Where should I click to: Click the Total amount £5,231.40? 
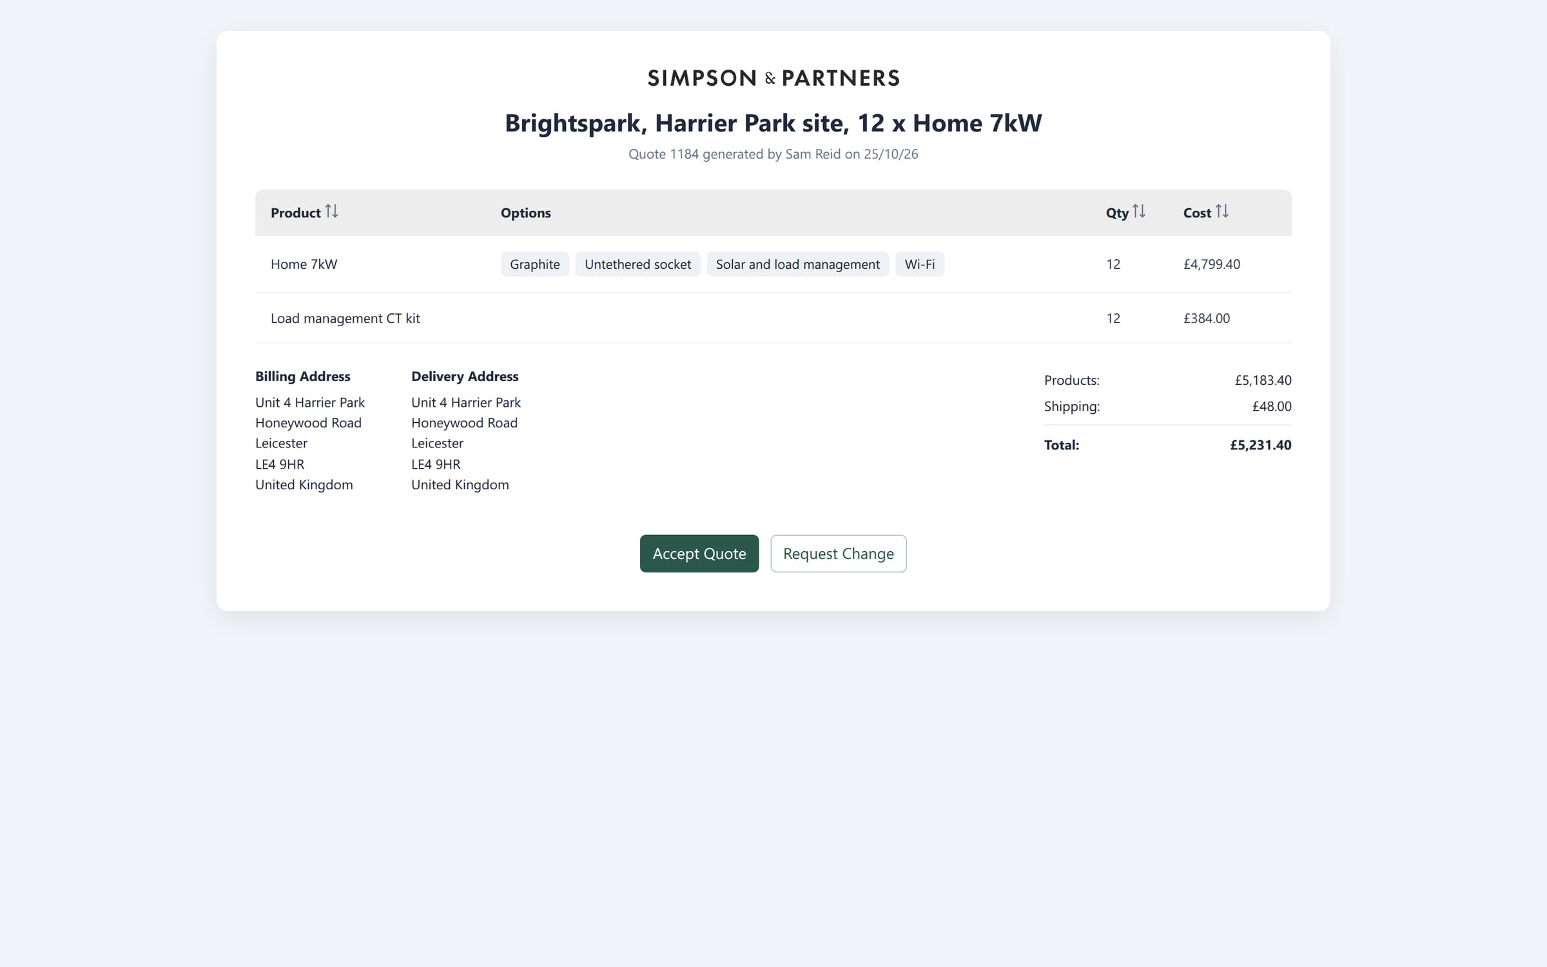point(1260,445)
